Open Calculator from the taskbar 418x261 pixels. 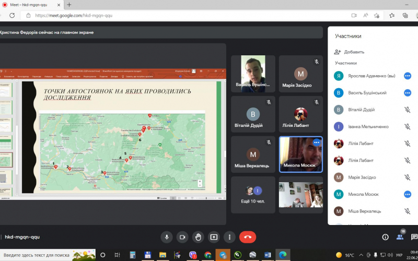133,255
